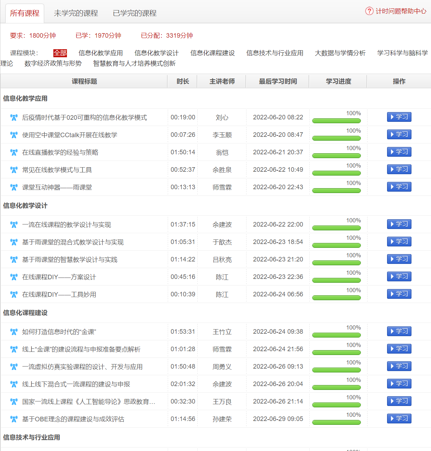431x451 pixels.
Task: Click course icon beside 使用空中课堂CCtalk开展在线教学
Action: point(14,135)
